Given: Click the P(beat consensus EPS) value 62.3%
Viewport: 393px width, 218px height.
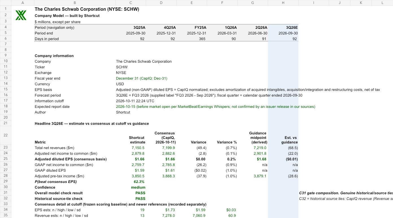Looking at the screenshot, I should (x=139, y=182).
